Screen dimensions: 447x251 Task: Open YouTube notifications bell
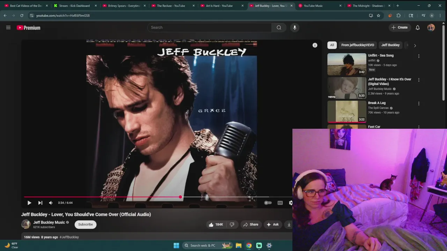418,28
